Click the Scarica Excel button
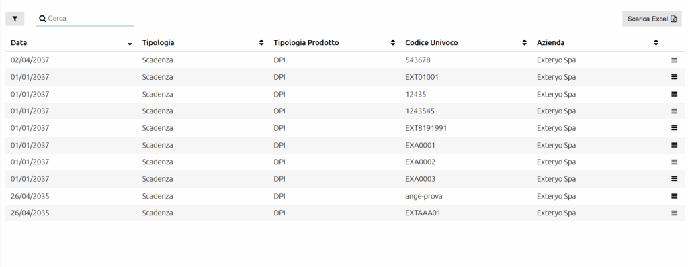This screenshot has width=688, height=267. (x=652, y=19)
